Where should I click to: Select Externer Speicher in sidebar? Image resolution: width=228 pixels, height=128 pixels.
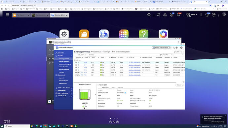pyautogui.click(x=63, y=67)
